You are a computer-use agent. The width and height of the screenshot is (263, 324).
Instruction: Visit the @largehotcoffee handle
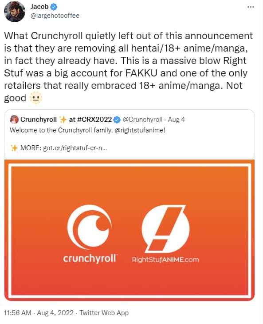55,16
